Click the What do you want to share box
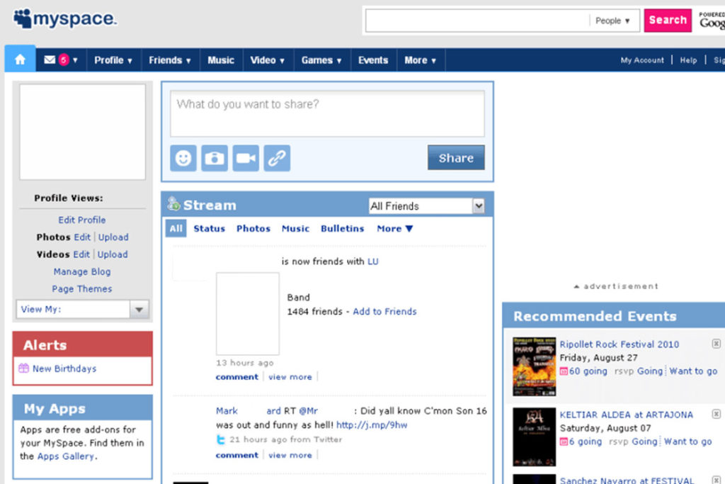 pos(327,113)
